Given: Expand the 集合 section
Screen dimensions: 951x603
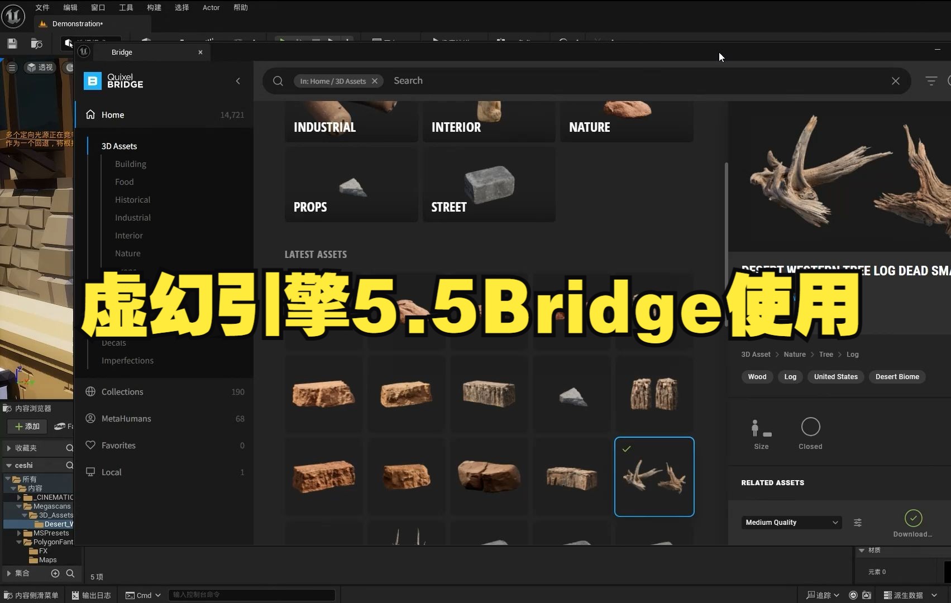Looking at the screenshot, I should pos(8,573).
